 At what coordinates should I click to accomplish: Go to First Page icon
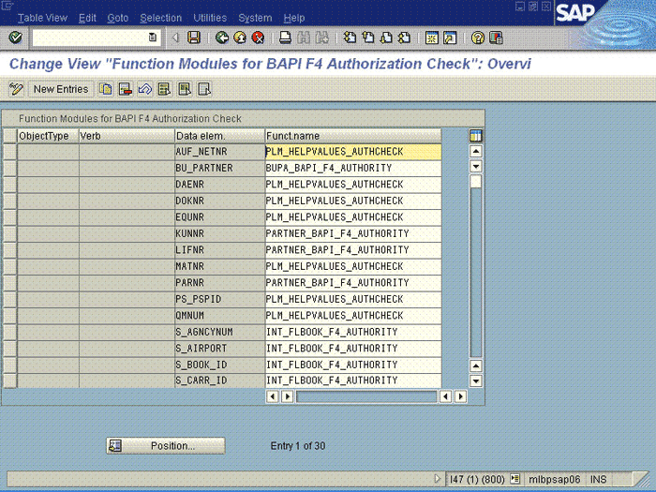(x=350, y=37)
